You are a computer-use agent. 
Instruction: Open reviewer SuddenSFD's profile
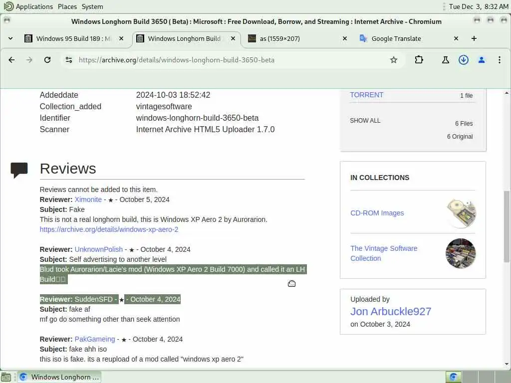pyautogui.click(x=93, y=299)
